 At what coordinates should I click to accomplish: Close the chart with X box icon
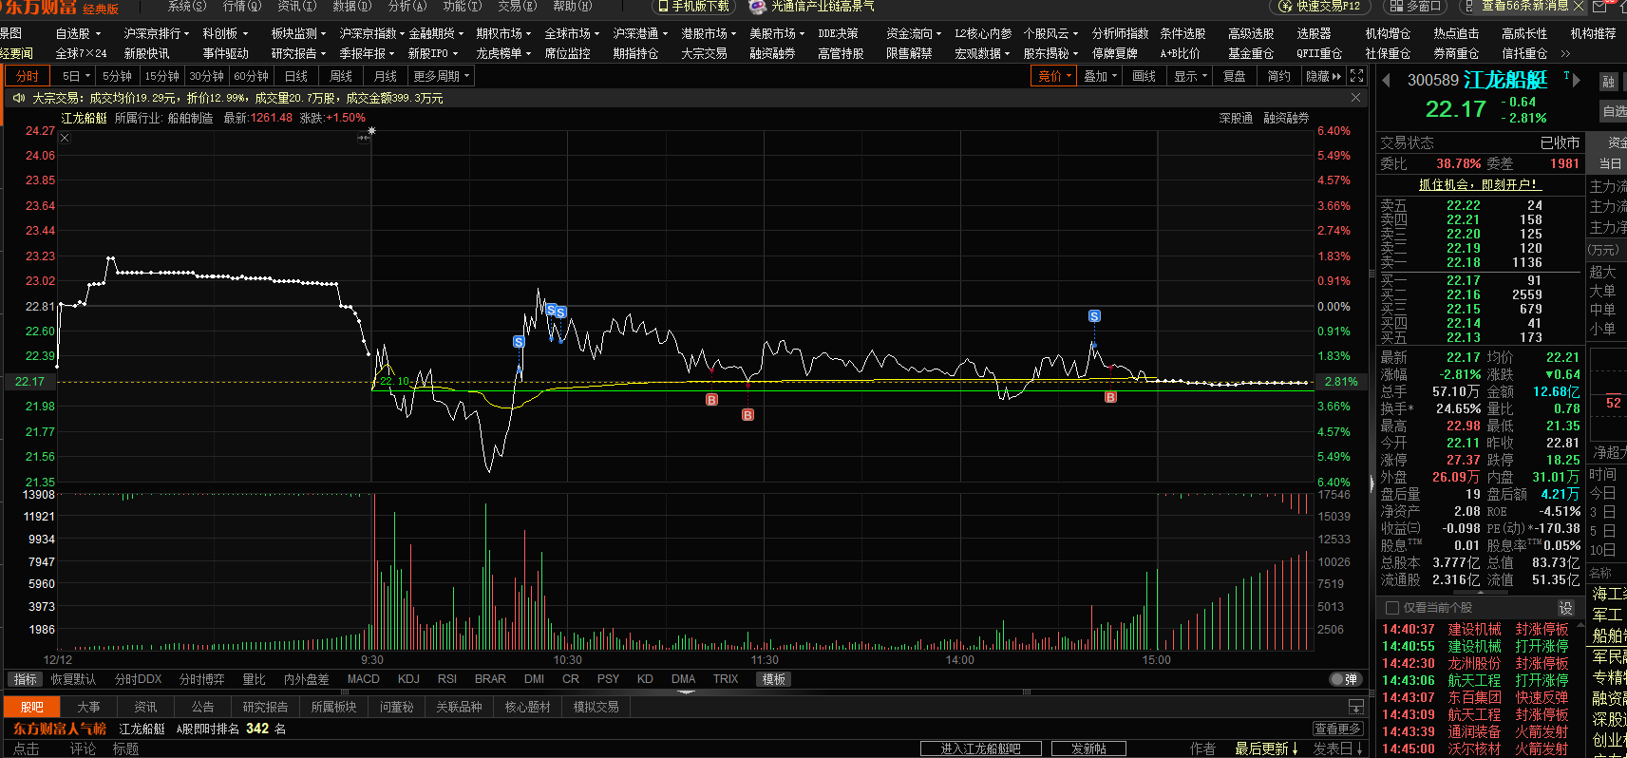point(65,138)
